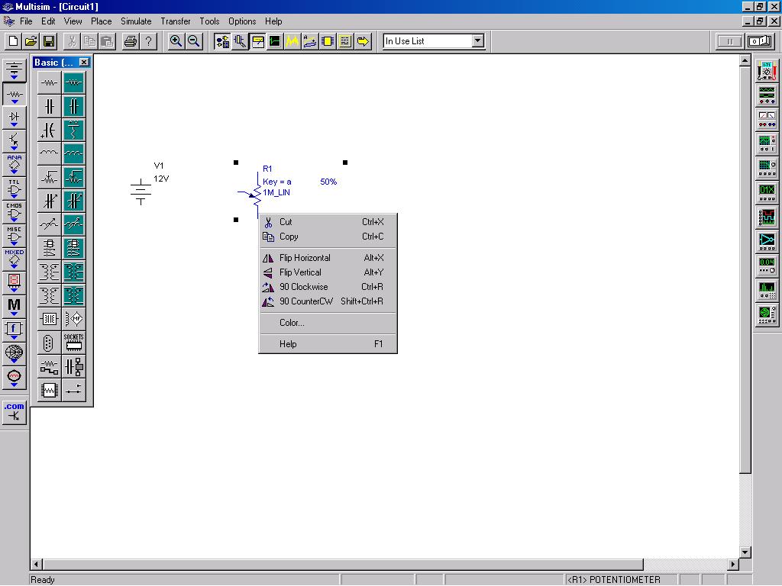
Task: Open the Transistors component group in sidebar
Action: click(14, 141)
